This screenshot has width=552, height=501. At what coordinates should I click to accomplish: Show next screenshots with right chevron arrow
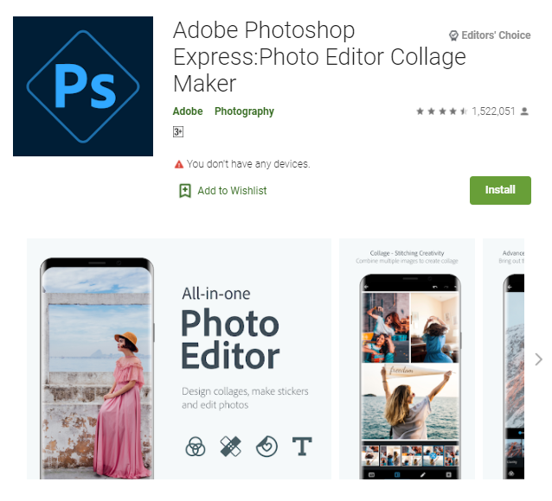(538, 359)
